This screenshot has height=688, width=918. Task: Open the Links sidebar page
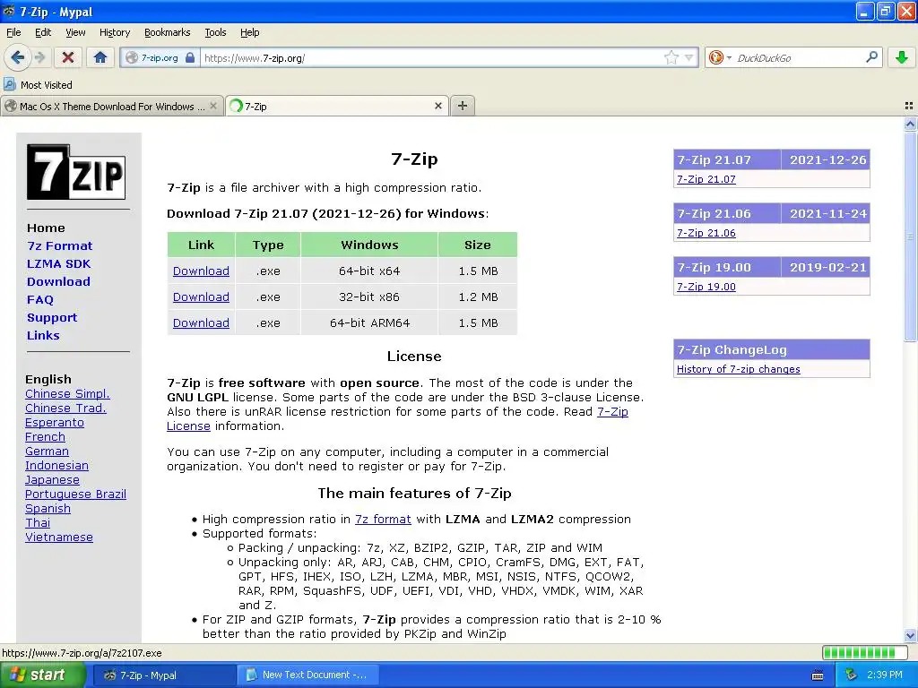click(x=43, y=335)
